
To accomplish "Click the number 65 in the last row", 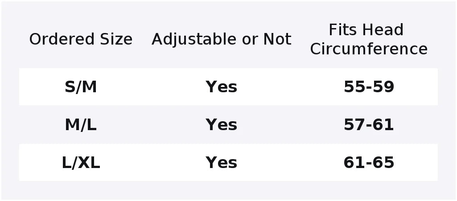I will 383,163.
